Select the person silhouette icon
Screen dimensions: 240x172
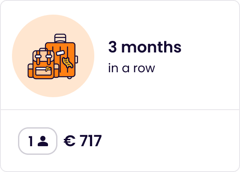[x=43, y=141]
